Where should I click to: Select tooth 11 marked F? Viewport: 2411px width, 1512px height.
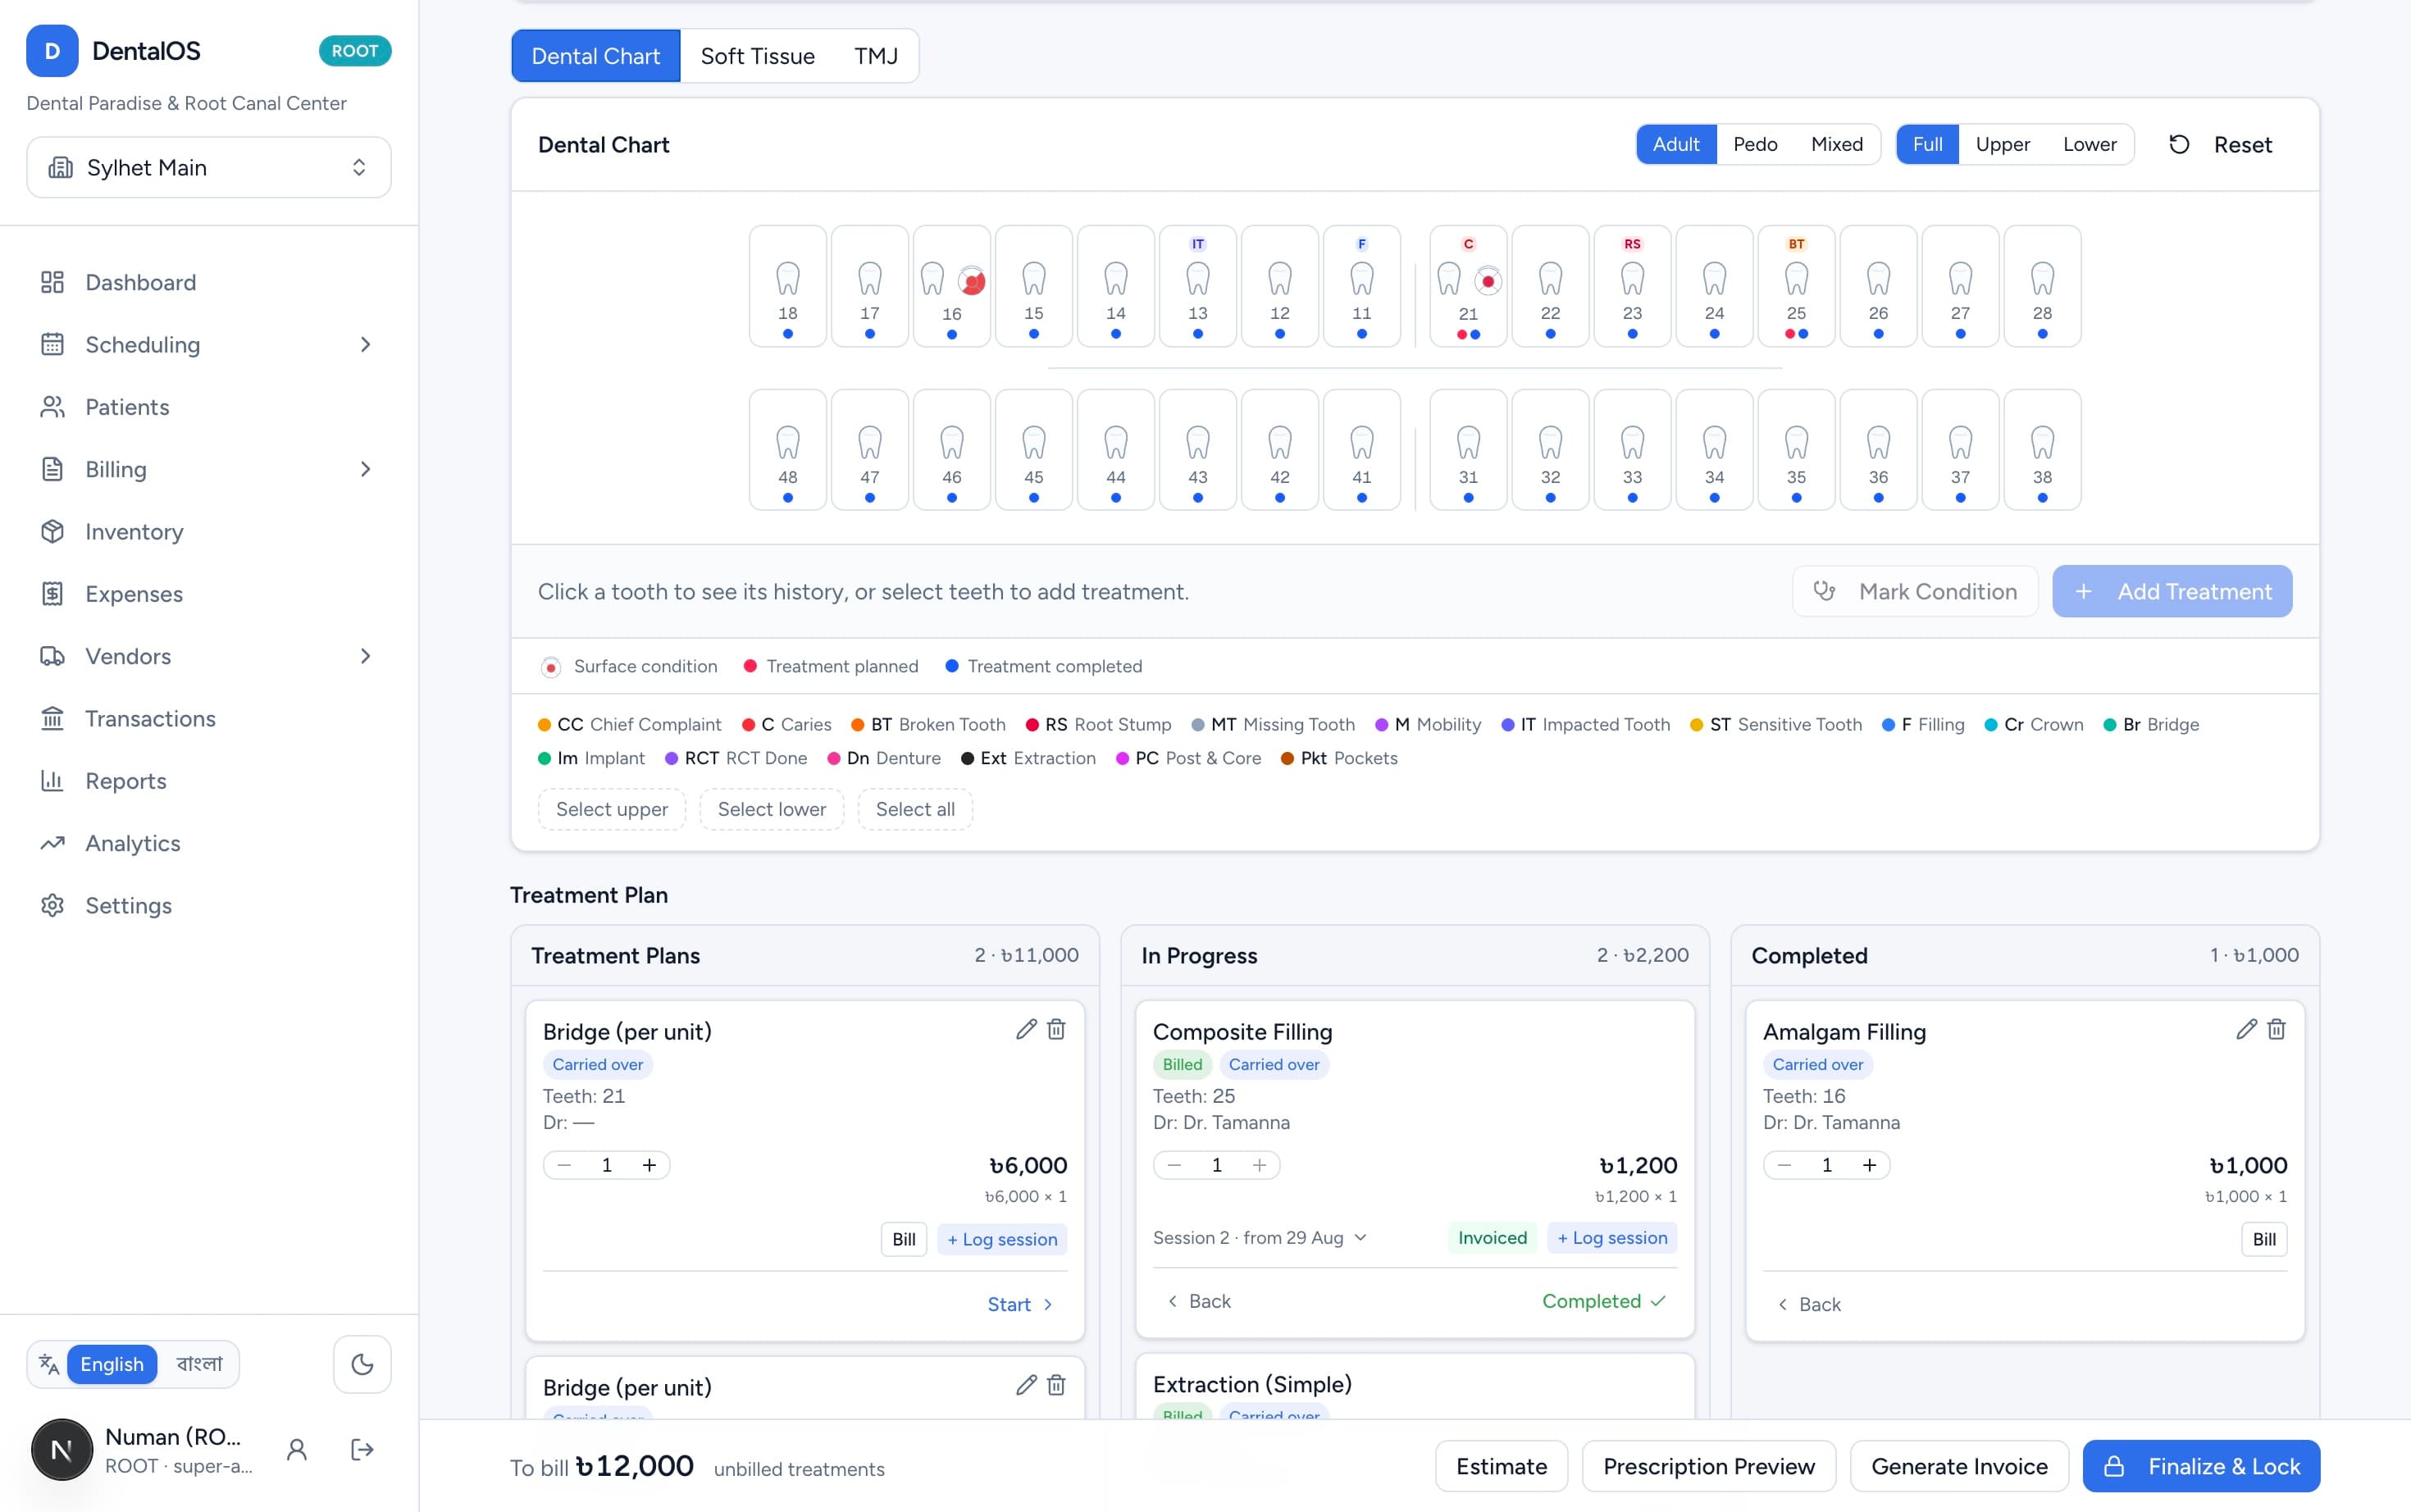pyautogui.click(x=1362, y=286)
